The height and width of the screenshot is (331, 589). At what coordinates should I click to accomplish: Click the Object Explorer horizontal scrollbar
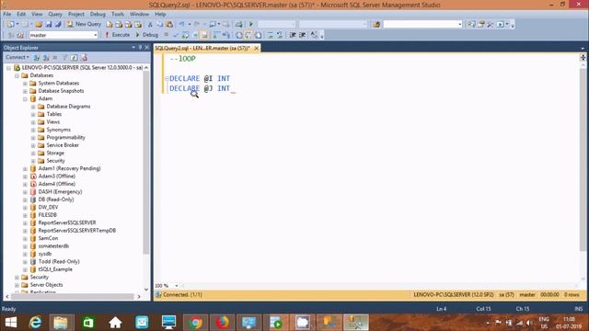[x=73, y=296]
